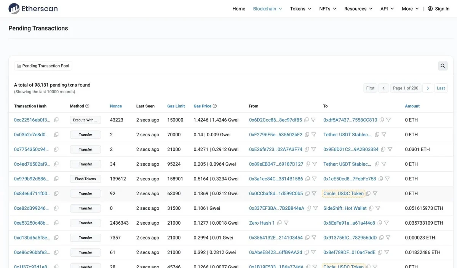Copy transaction hash 0xe82d399246
This screenshot has height=268, width=457.
pyautogui.click(x=56, y=208)
